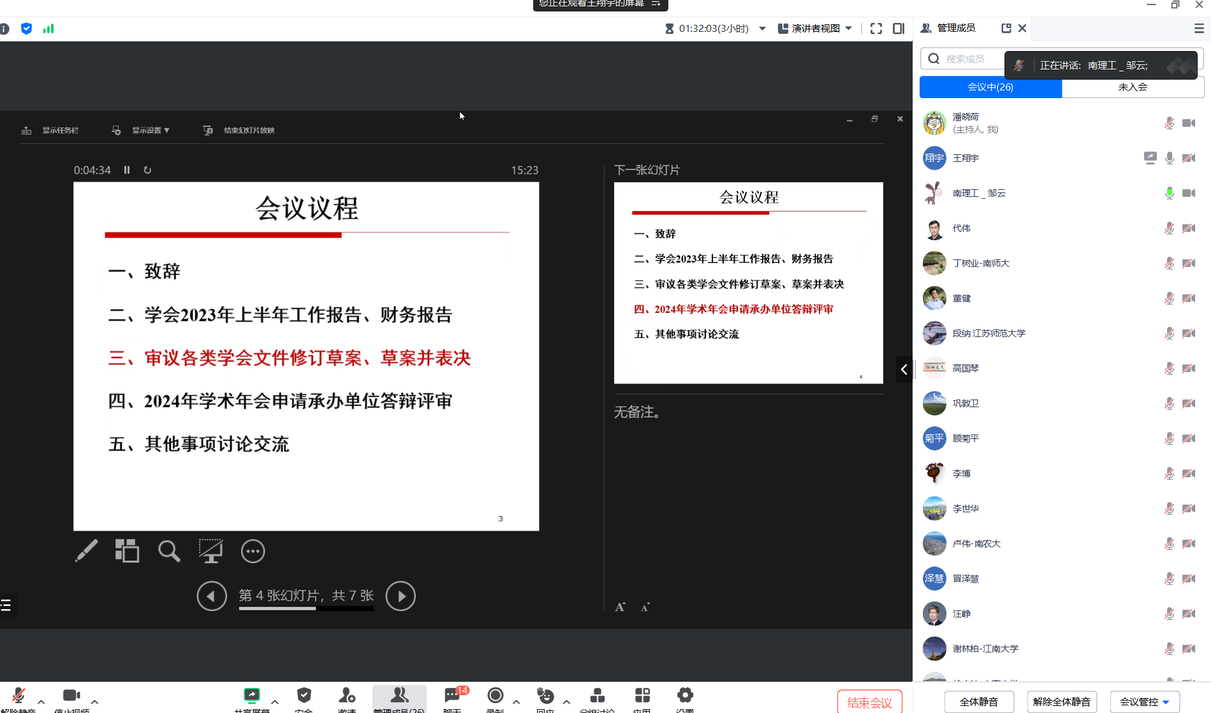Toggle camera for 高国琴
This screenshot has height=713, width=1213.
tap(1189, 368)
